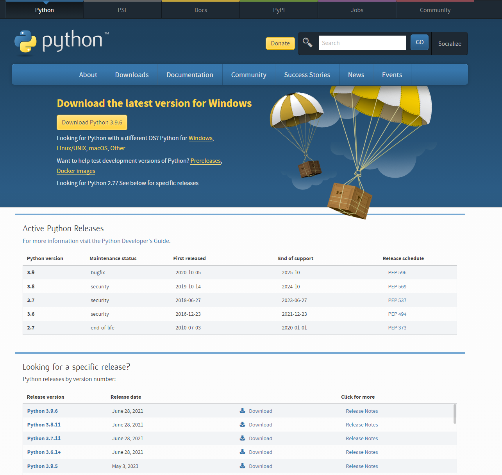Click the bugfix maintenance status cell
Viewport: 502px width, 475px height.
click(x=98, y=272)
